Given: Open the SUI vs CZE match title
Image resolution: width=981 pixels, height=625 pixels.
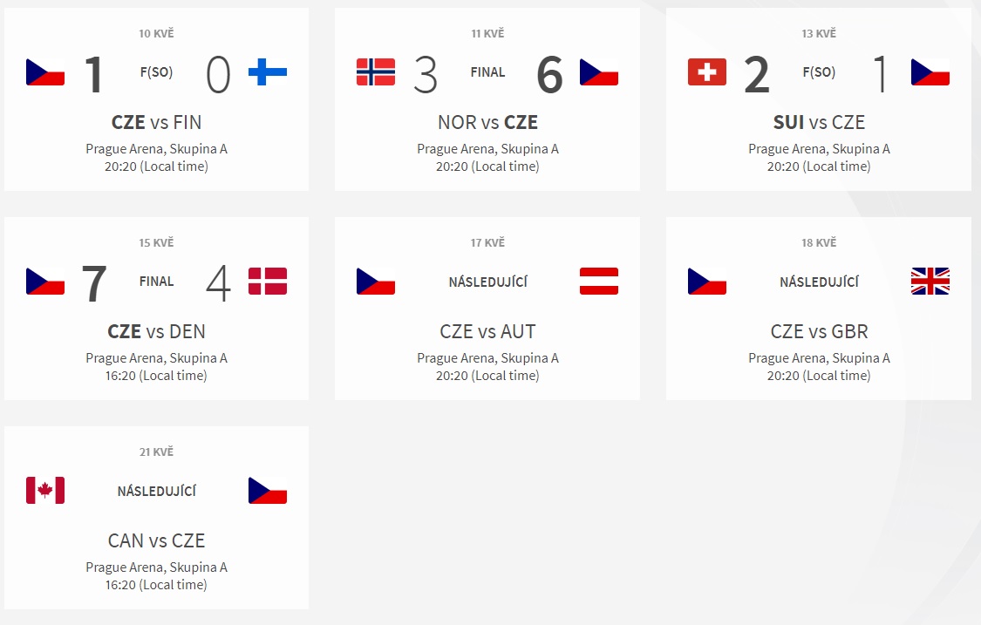Looking at the screenshot, I should click(x=819, y=122).
